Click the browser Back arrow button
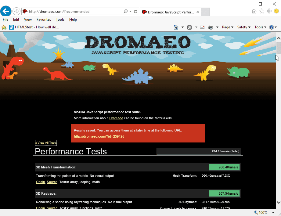Image resolution: width=281 pixels, height=216 pixels. pos(6,11)
